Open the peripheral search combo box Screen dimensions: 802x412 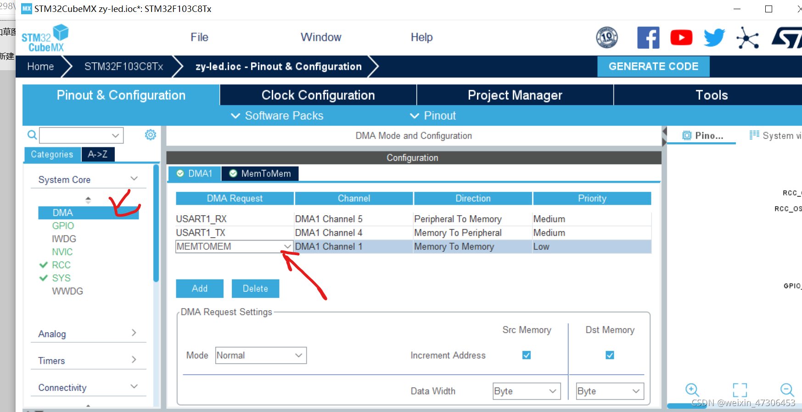pos(81,135)
